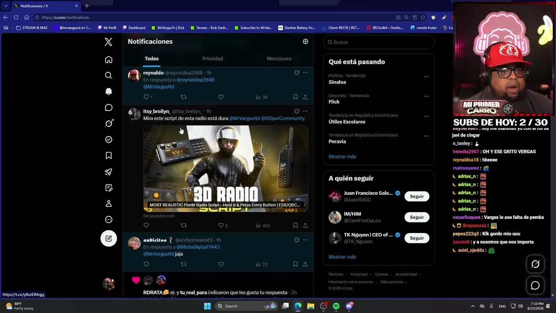Open the Windows Start menu
Image resolution: width=556 pixels, height=313 pixels.
208,306
